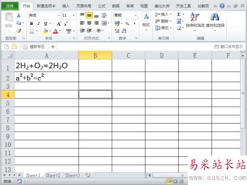
Task: Expand the fill color arrow
Action: click(x=50, y=31)
